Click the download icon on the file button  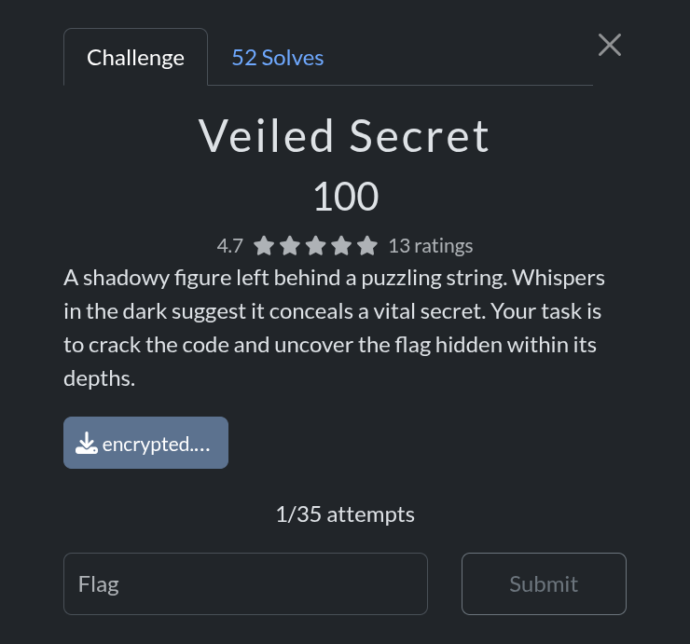[87, 444]
